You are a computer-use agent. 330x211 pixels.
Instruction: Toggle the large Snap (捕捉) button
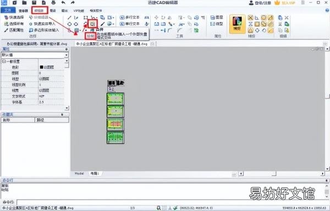click(x=237, y=24)
